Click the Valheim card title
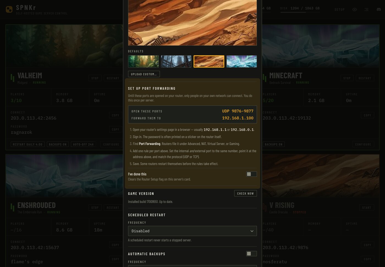This screenshot has width=385, height=267. click(30, 76)
